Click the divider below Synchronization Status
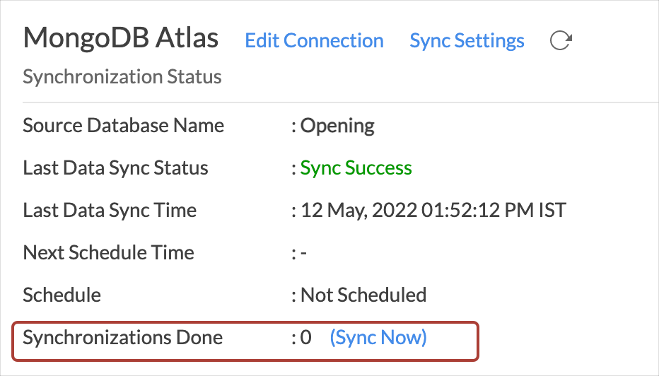The image size is (659, 376). tap(340, 102)
